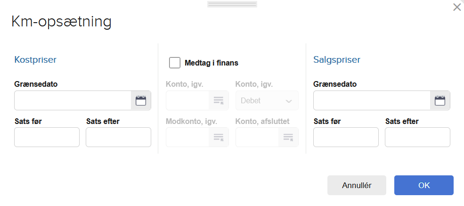Click the Salgspriser Sats før field
The image size is (464, 206).
coord(346,137)
